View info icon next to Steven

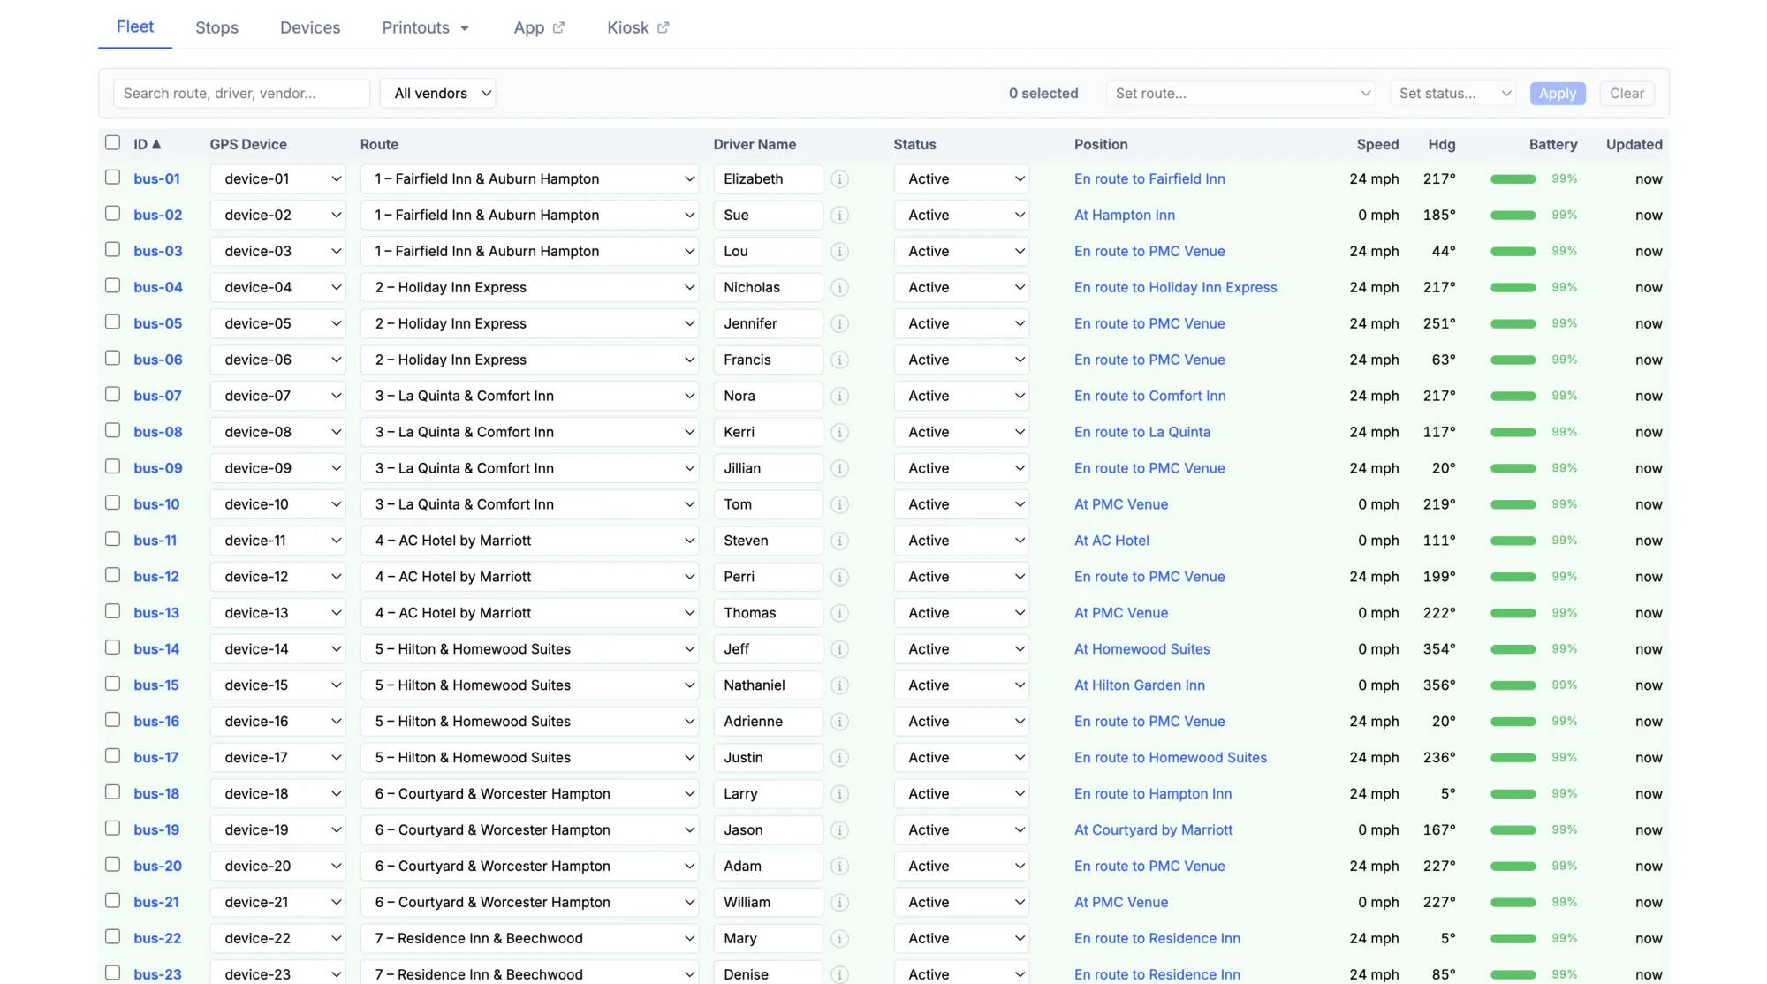click(839, 541)
